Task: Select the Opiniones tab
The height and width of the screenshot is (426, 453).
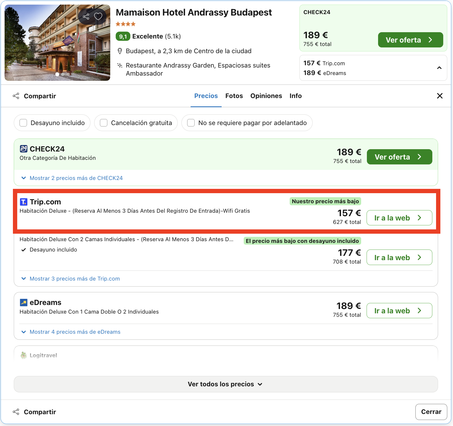Action: click(266, 96)
